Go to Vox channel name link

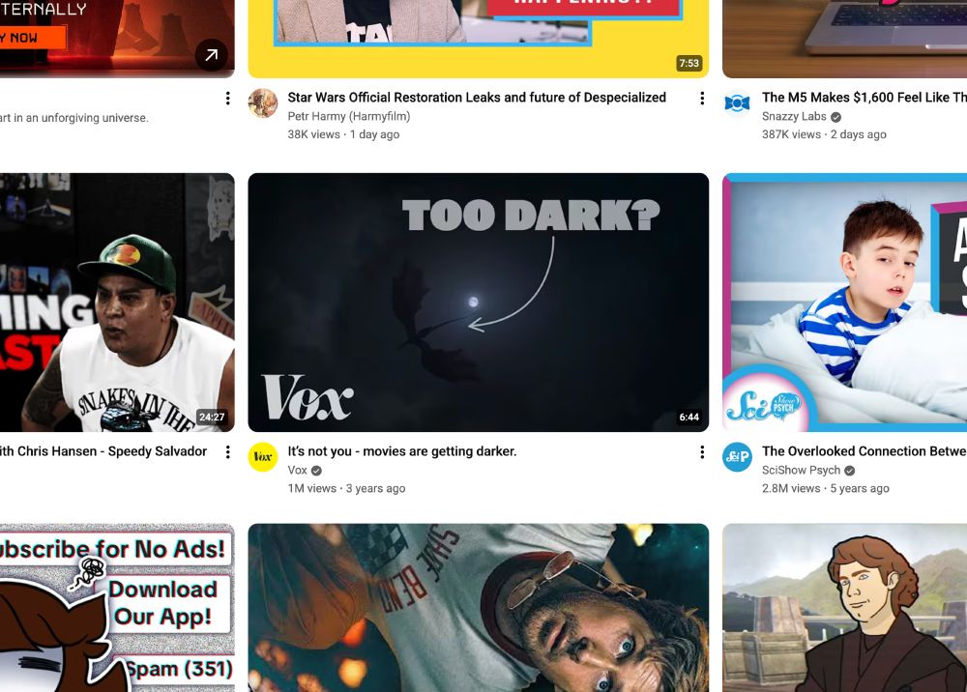coord(297,470)
